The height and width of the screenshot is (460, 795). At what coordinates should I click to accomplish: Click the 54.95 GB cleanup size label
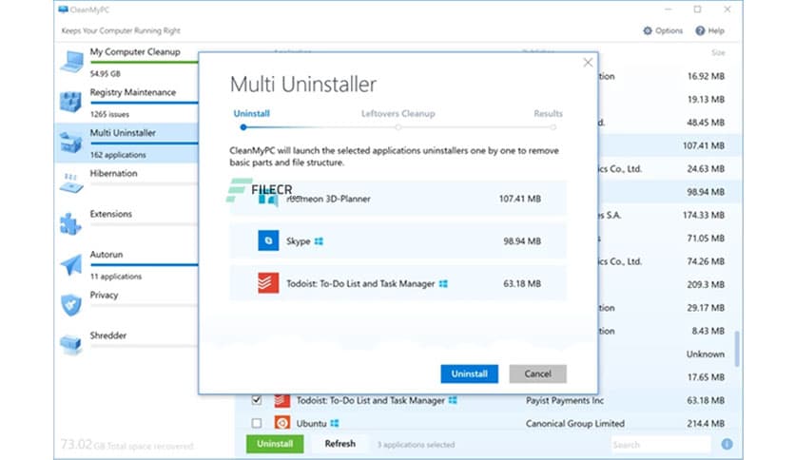pyautogui.click(x=106, y=73)
